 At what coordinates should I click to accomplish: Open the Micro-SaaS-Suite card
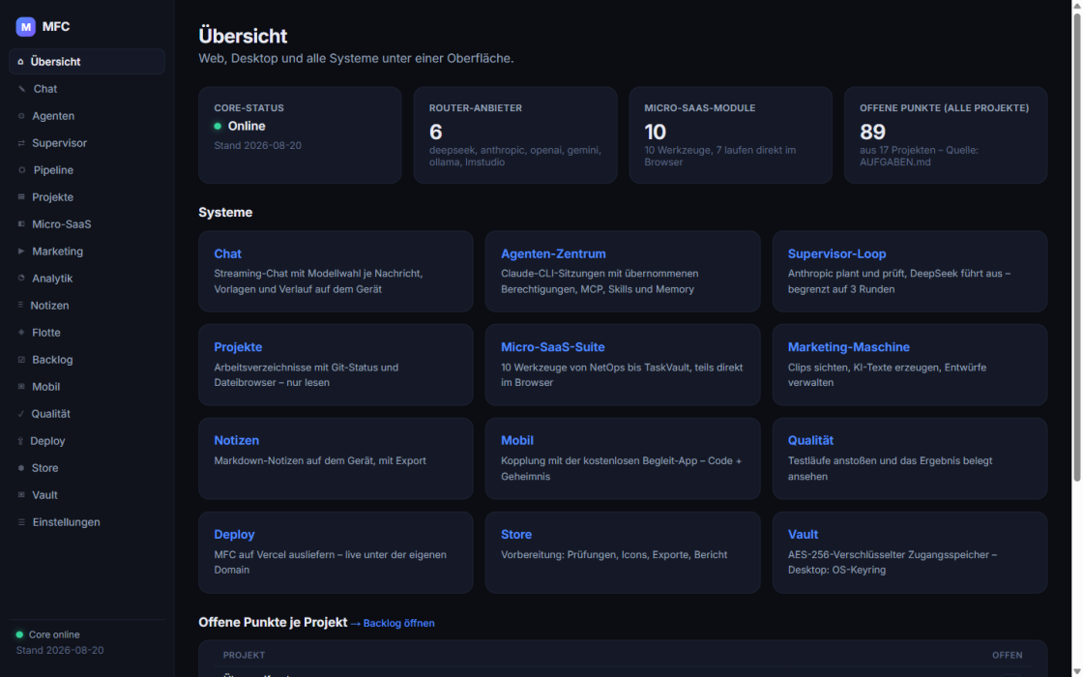623,365
